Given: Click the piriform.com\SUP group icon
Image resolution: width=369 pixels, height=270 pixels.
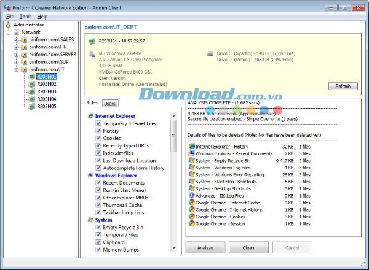Looking at the screenshot, I should (24, 62).
